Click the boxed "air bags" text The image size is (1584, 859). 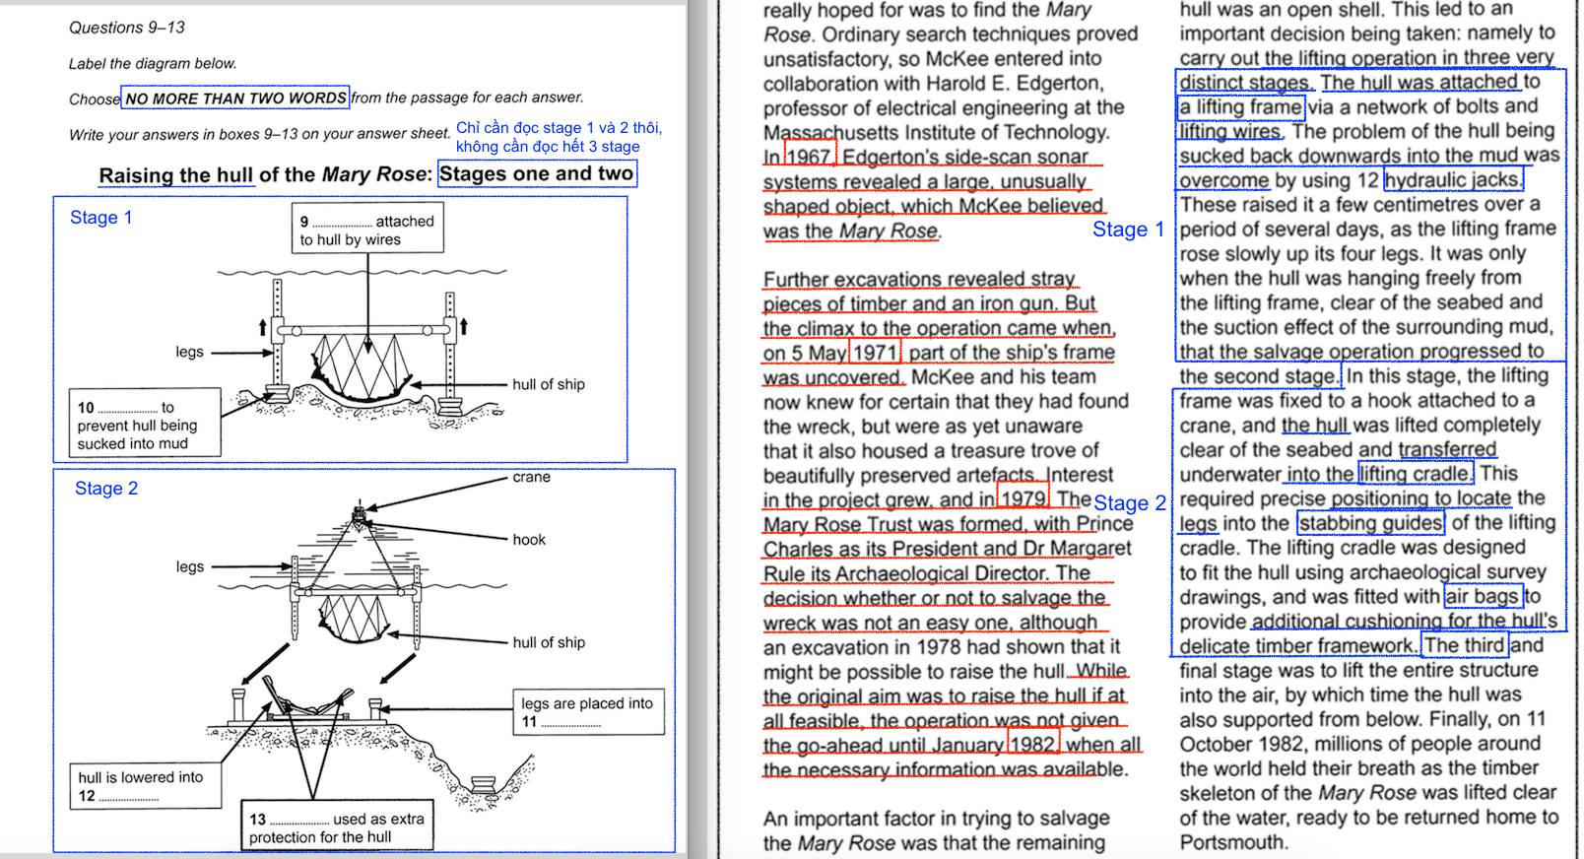click(x=1483, y=596)
